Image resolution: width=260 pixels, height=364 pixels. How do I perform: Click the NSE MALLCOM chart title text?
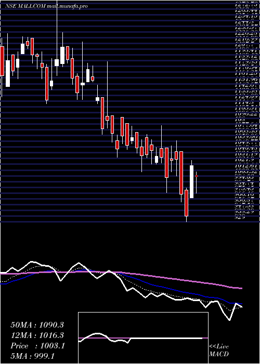tap(46, 6)
